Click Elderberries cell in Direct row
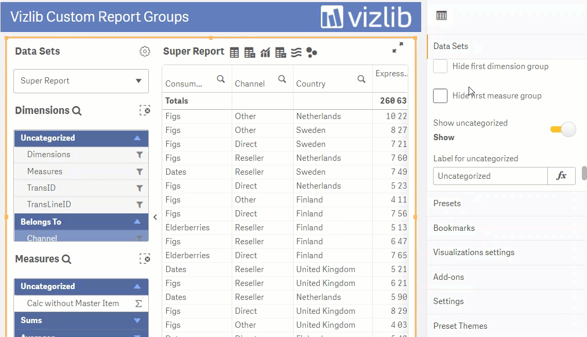 click(187, 256)
